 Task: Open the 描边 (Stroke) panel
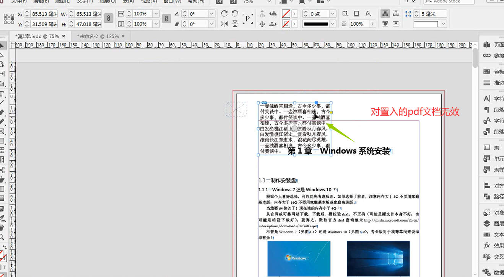(x=493, y=82)
